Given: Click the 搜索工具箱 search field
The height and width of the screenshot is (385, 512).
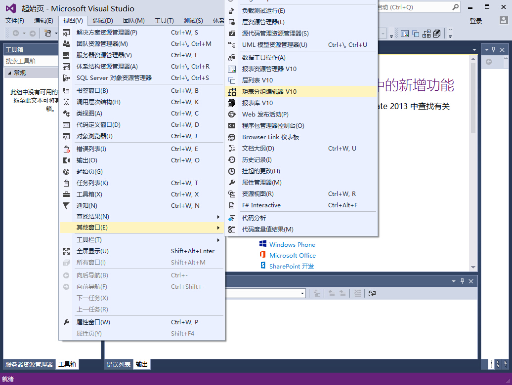Looking at the screenshot, I should [31, 61].
